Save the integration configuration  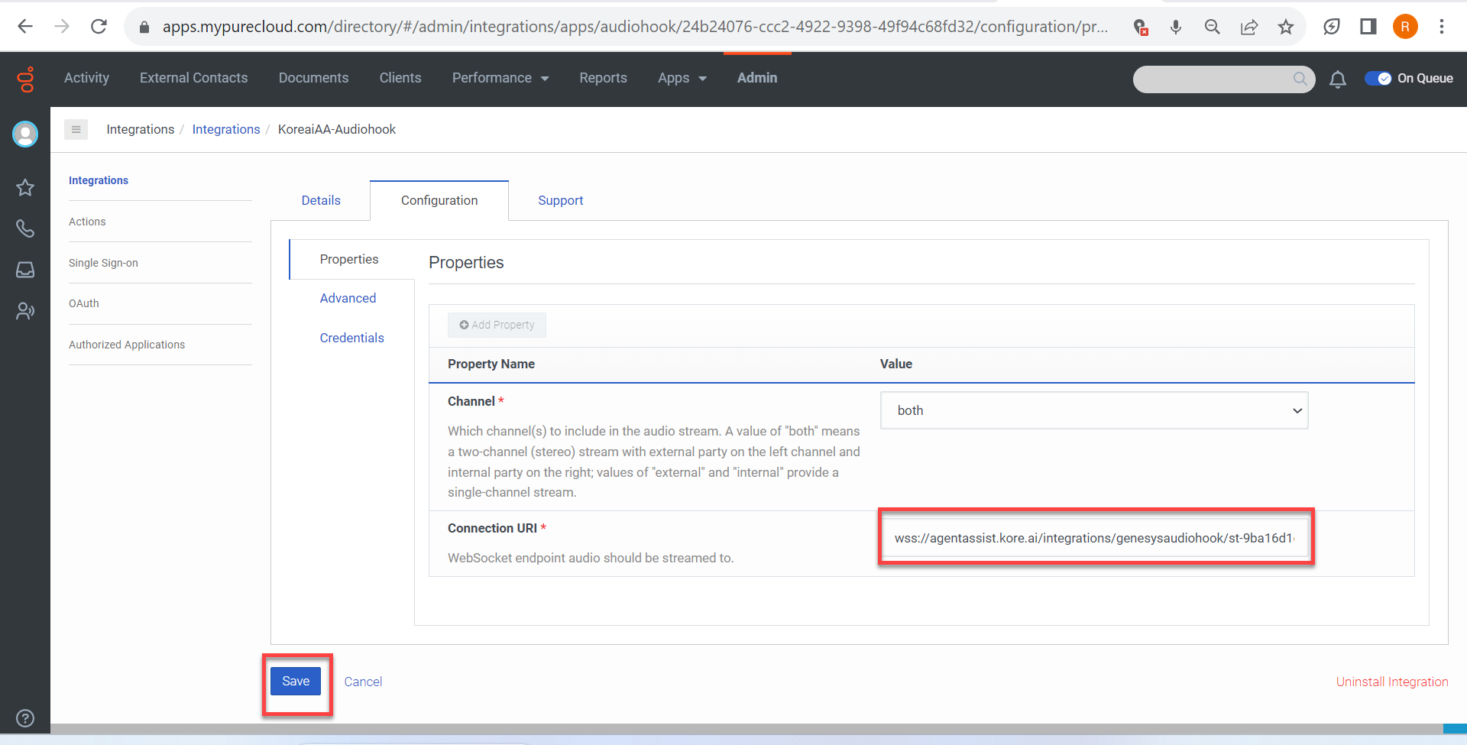[296, 681]
